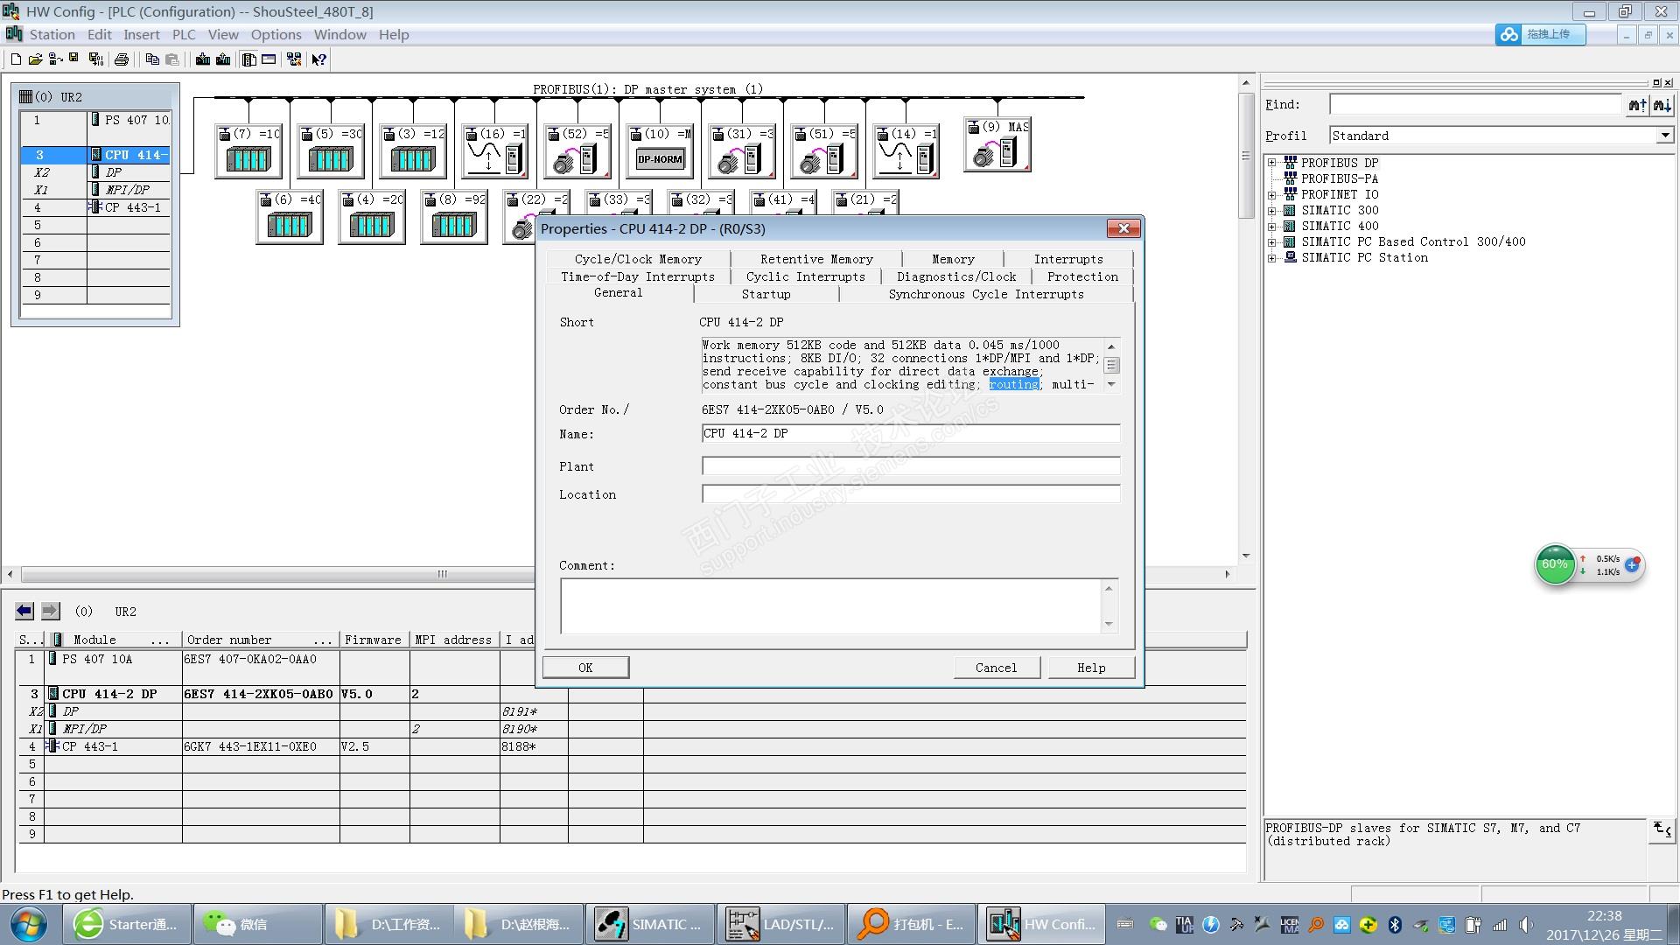Expand the PROFINET IO tree node
This screenshot has width=1680, height=945.
[1272, 194]
